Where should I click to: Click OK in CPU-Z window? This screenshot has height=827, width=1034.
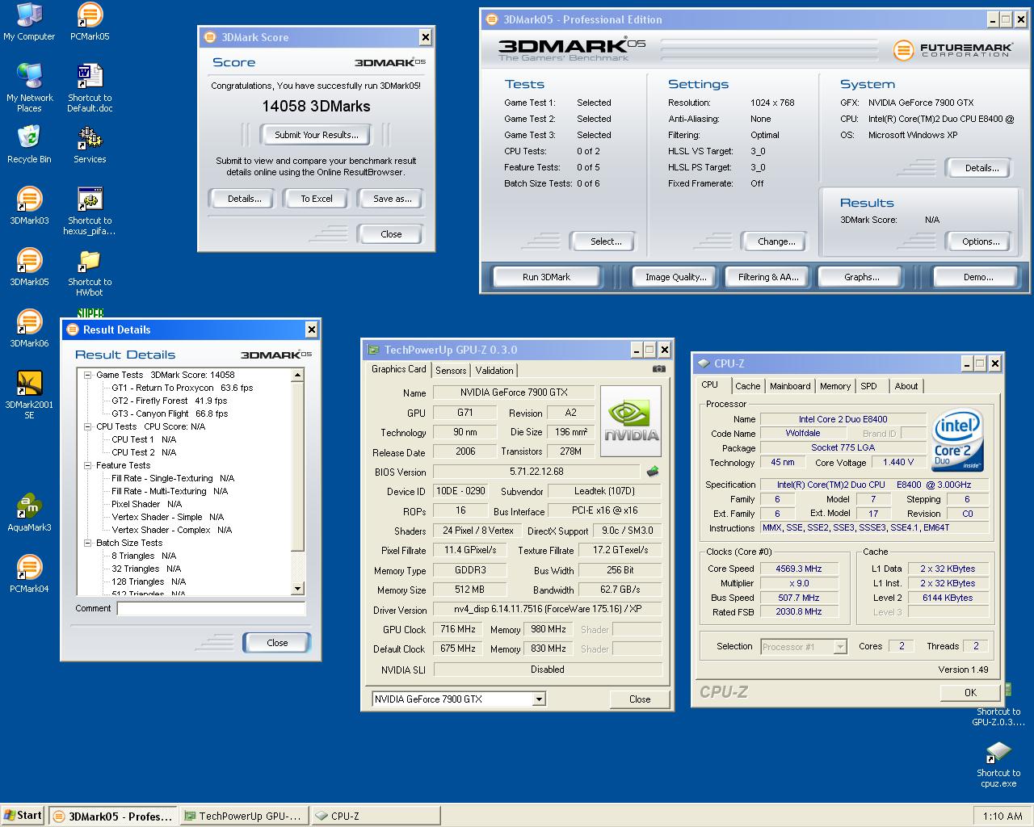(x=970, y=692)
